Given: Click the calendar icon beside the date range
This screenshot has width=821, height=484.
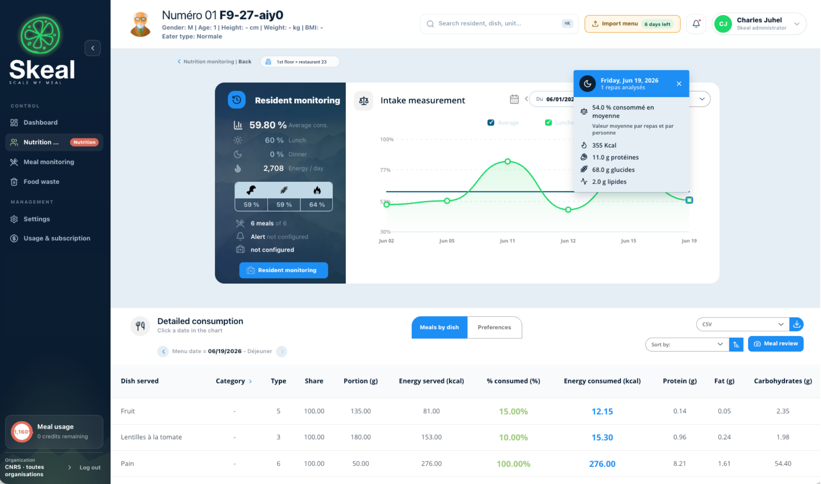Looking at the screenshot, I should click(x=514, y=99).
